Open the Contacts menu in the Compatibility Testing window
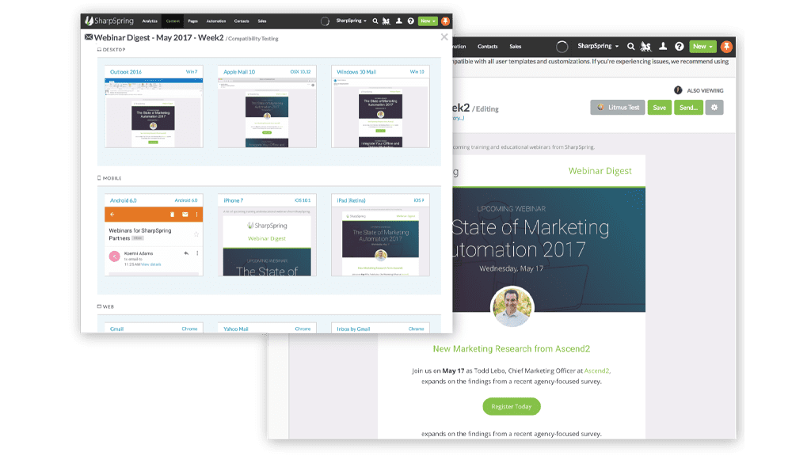Image resolution: width=811 pixels, height=456 pixels. (242, 21)
